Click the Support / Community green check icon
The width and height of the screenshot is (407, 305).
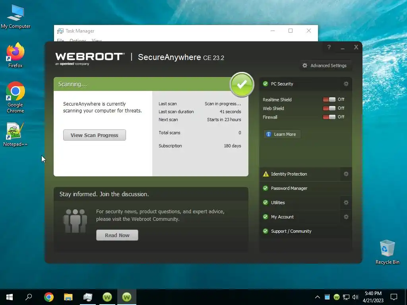click(x=265, y=231)
